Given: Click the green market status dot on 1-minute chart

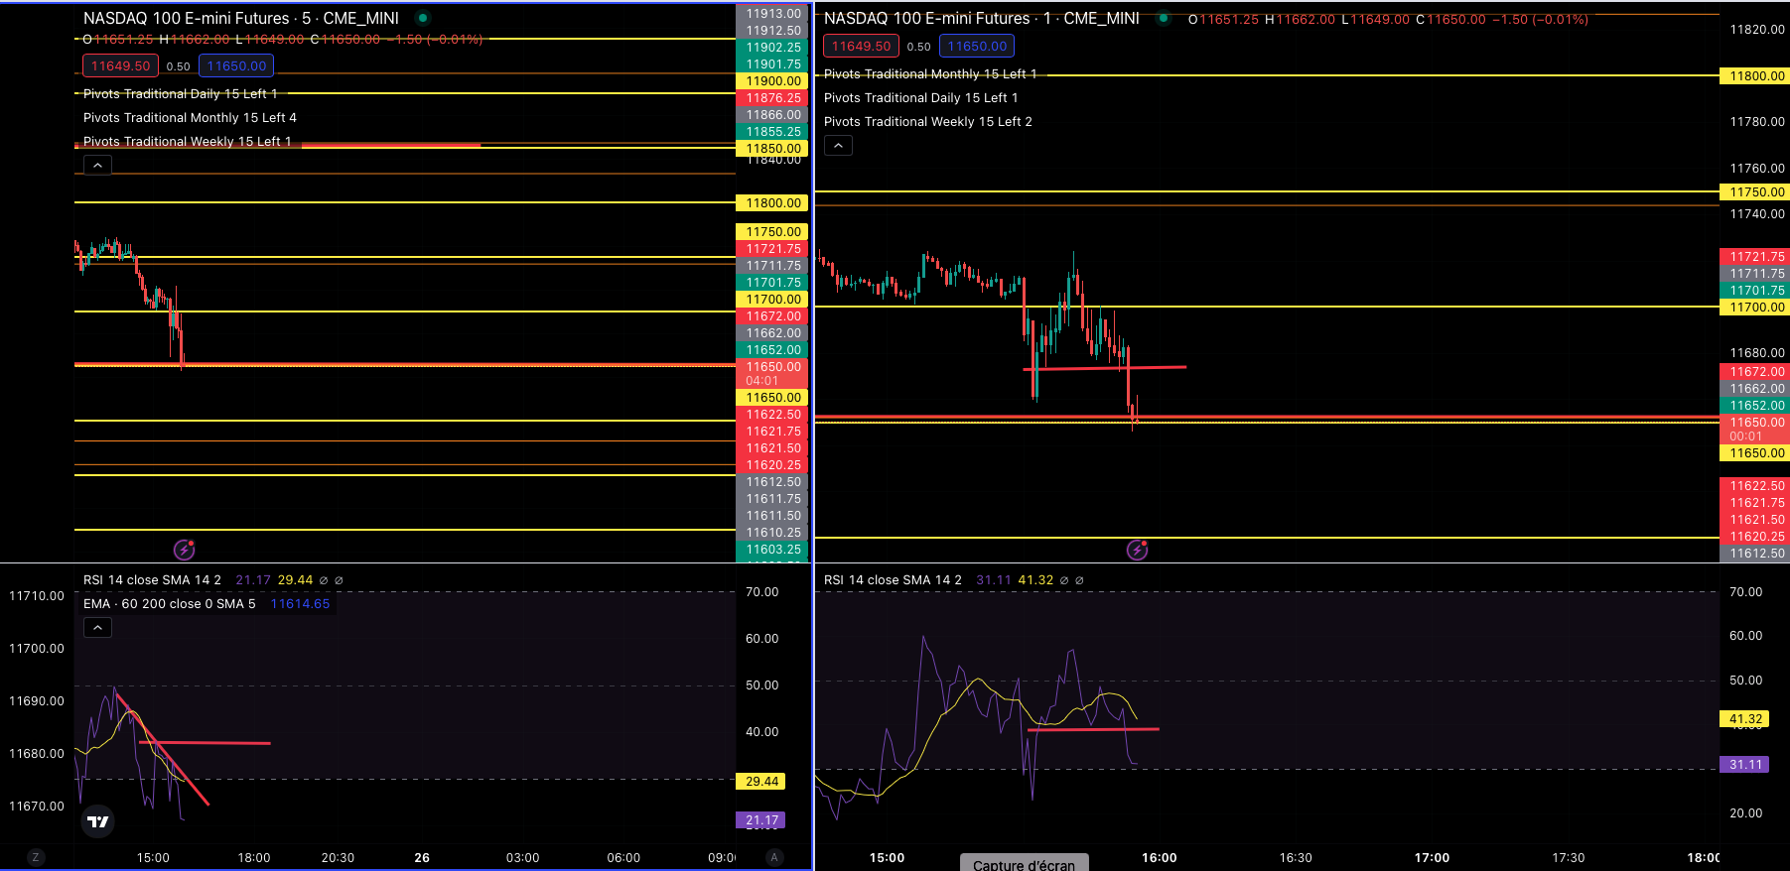Looking at the screenshot, I should [x=1164, y=18].
